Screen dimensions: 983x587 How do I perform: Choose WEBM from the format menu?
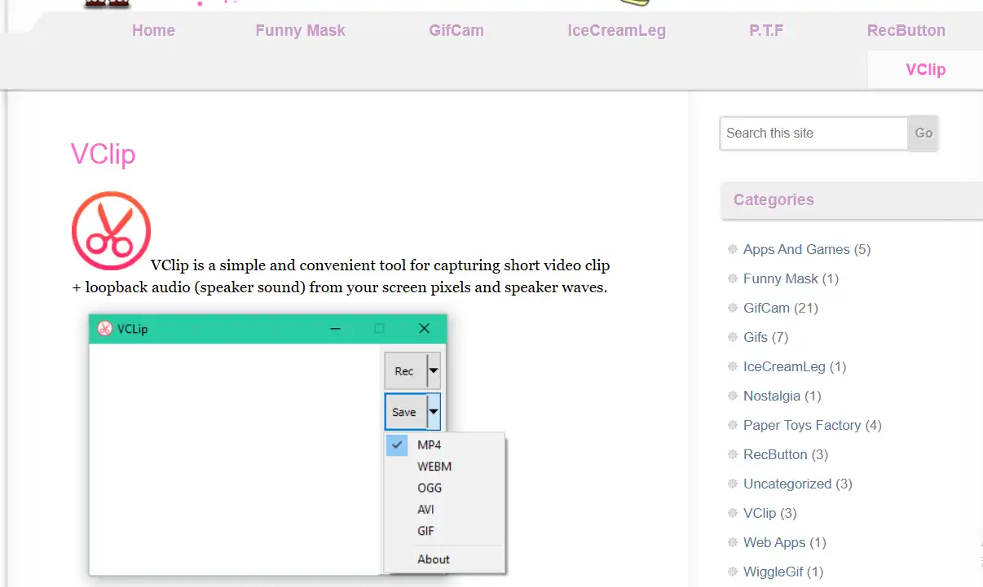[434, 467]
